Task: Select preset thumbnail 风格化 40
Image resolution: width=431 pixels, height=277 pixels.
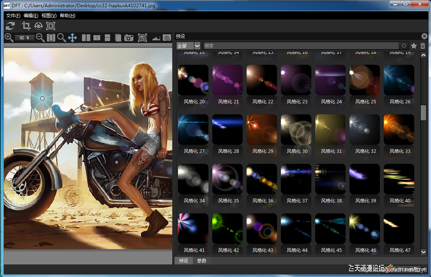Action: 399,179
